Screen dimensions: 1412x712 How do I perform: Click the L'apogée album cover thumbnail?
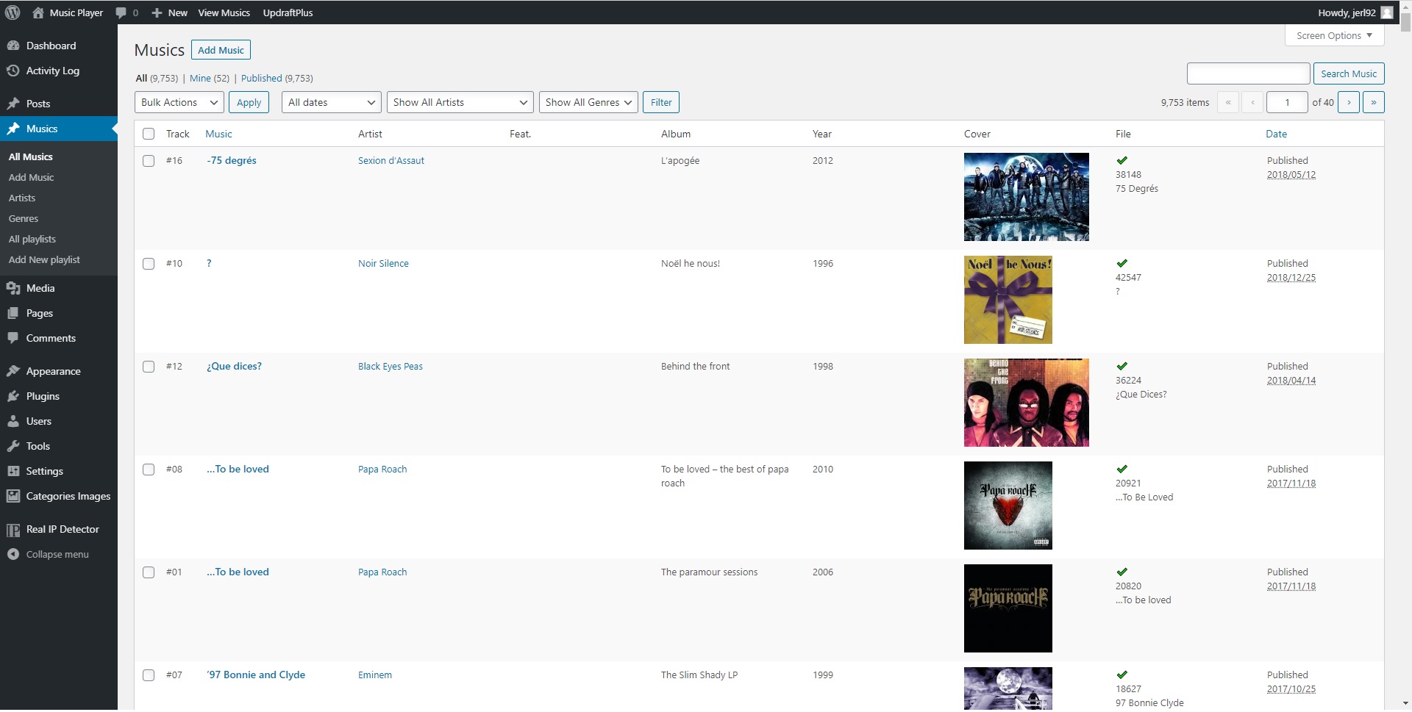click(x=1027, y=197)
